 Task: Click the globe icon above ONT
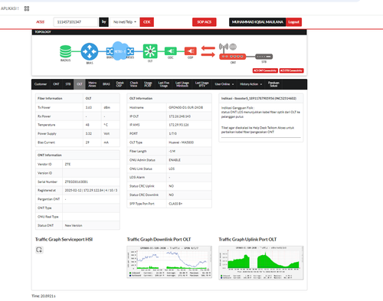[233, 47]
